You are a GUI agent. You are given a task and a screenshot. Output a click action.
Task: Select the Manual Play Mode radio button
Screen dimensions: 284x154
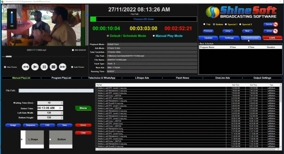tap(154, 36)
